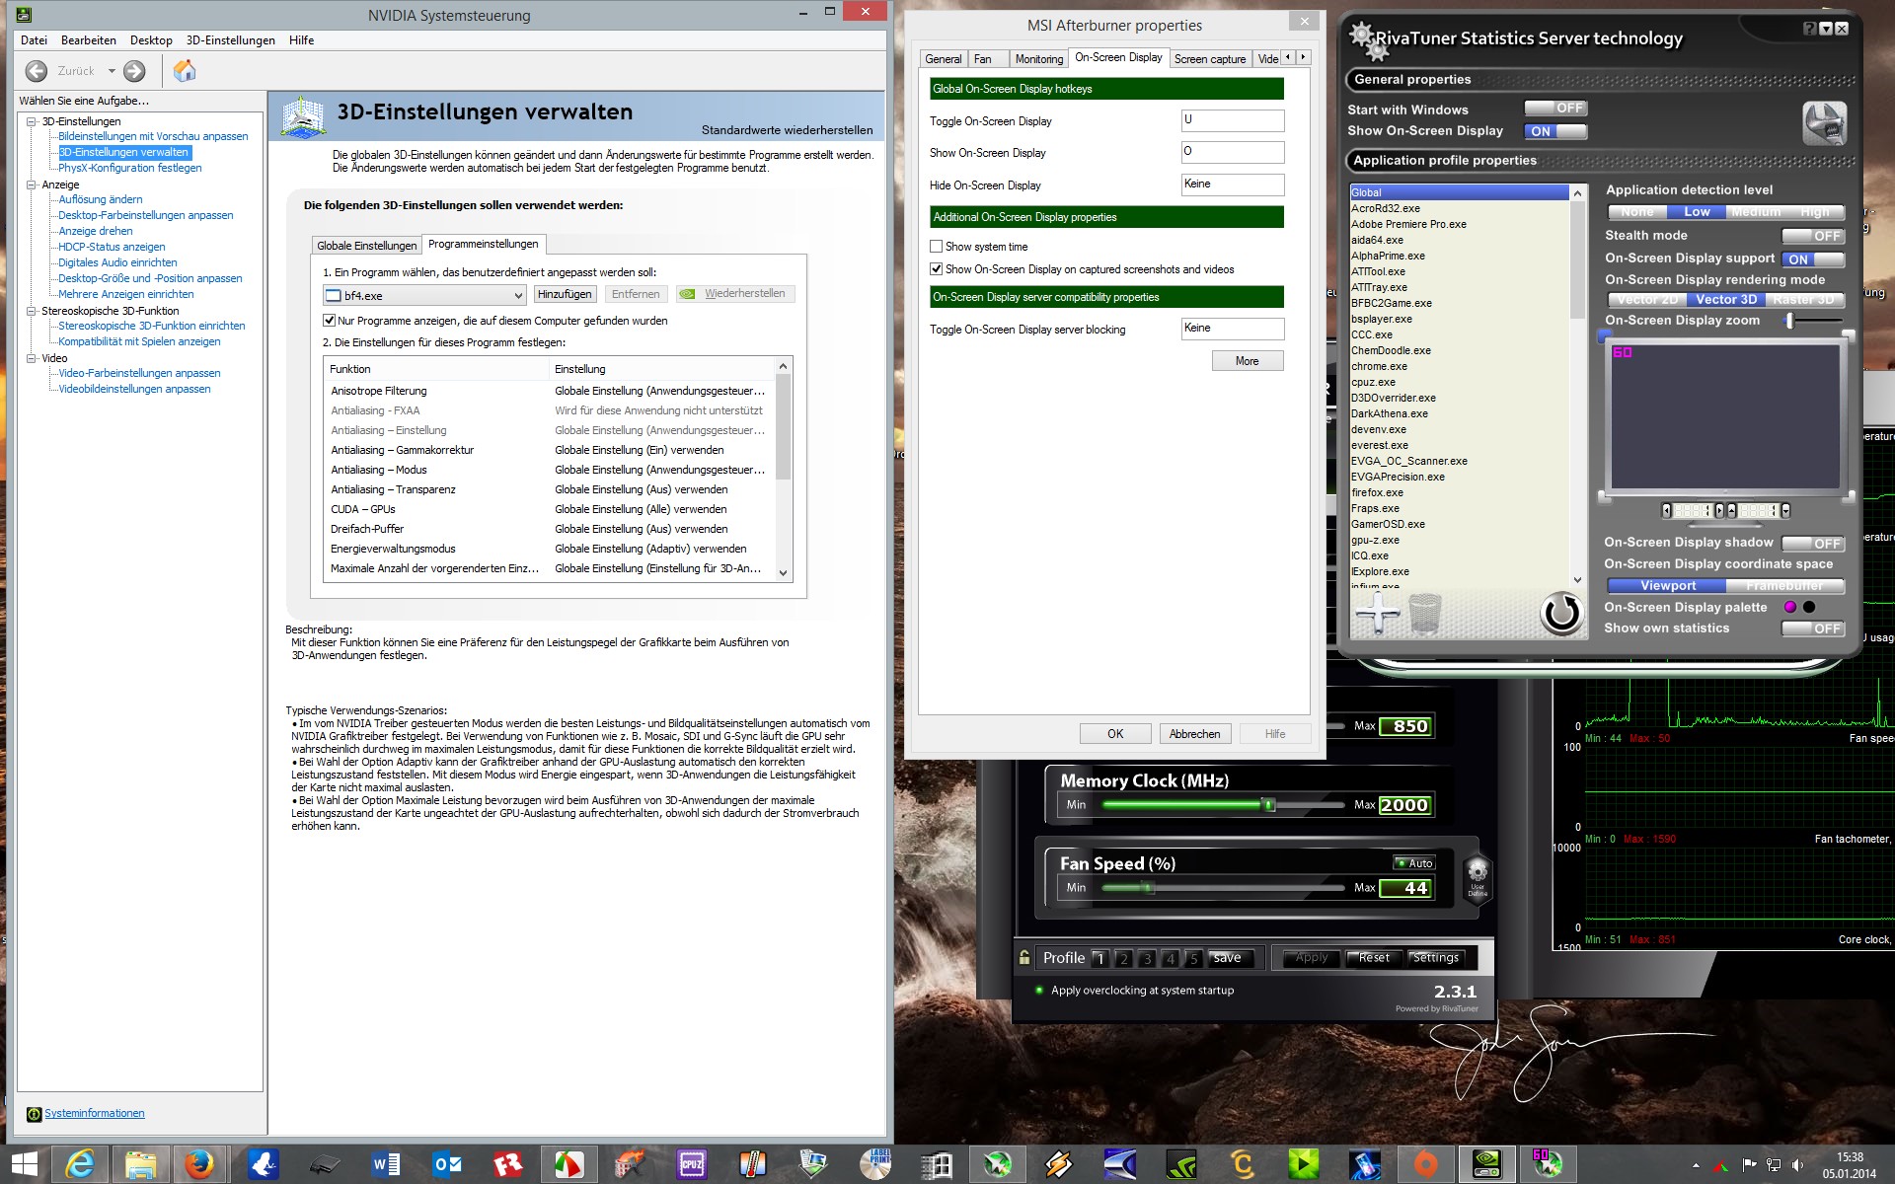
Task: Click the Toggle On-Screen Display hotkey field
Action: pyautogui.click(x=1232, y=120)
